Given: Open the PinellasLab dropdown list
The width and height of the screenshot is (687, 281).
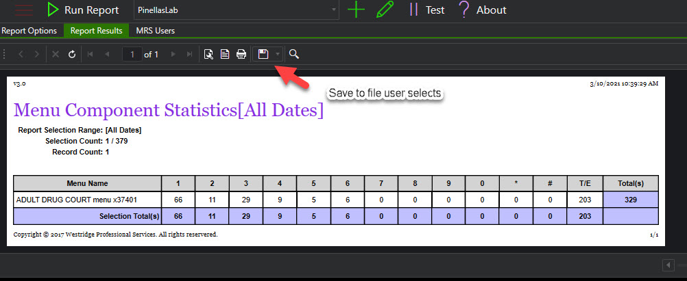Looking at the screenshot, I should click(x=334, y=10).
